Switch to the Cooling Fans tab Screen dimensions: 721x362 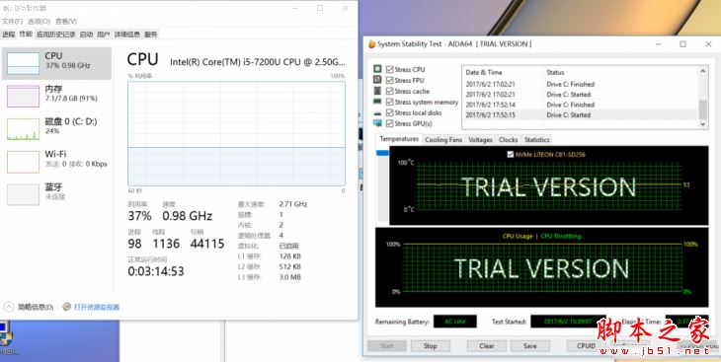(443, 140)
